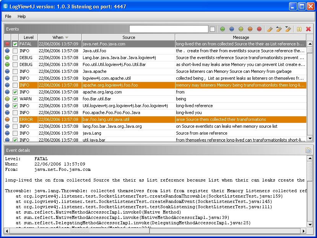Toggle the green DEBUG level filter icon

click(223, 29)
